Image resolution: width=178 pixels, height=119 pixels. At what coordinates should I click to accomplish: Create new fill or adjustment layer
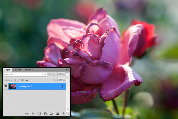pyautogui.click(x=45, y=114)
